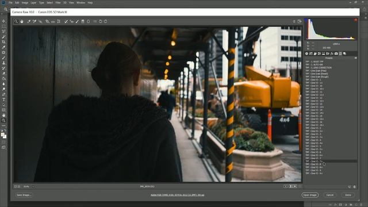The image size is (368, 207).
Task: Select the Photoshop Brush tool
Action: [3, 57]
